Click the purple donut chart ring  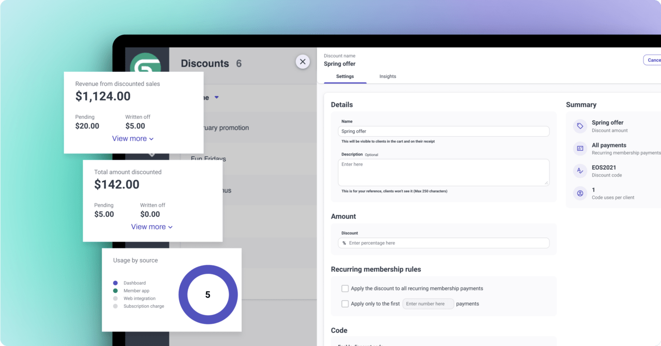[208, 271]
